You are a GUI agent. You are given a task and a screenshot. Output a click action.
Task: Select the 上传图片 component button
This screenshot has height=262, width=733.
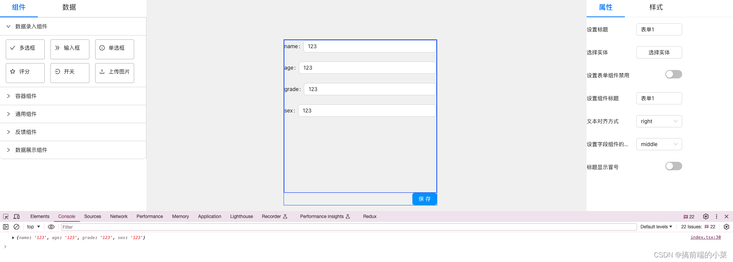115,73
